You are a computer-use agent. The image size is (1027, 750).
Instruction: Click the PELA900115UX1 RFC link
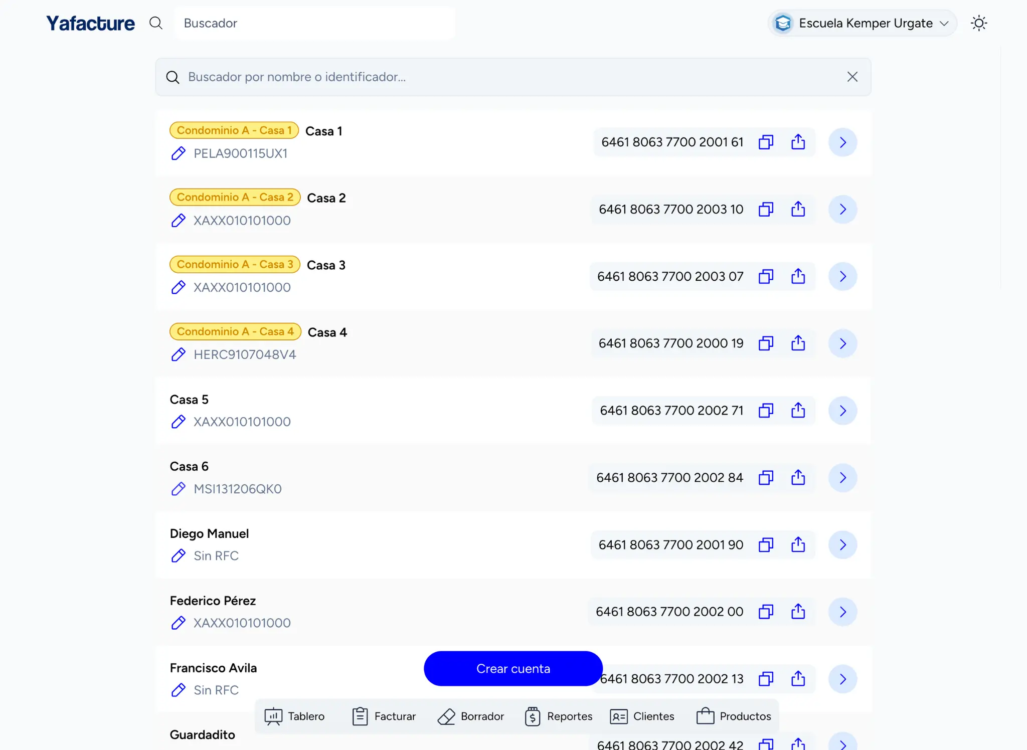[x=240, y=153]
